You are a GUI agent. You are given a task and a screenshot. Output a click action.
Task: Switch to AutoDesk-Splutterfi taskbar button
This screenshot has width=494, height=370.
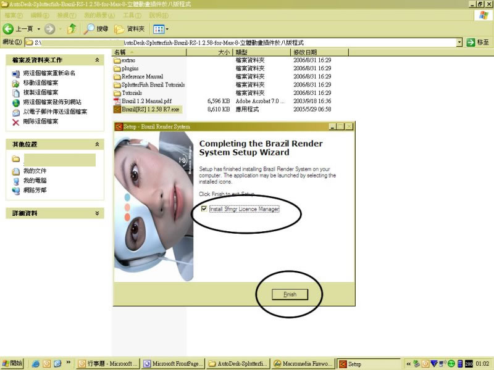coord(238,364)
